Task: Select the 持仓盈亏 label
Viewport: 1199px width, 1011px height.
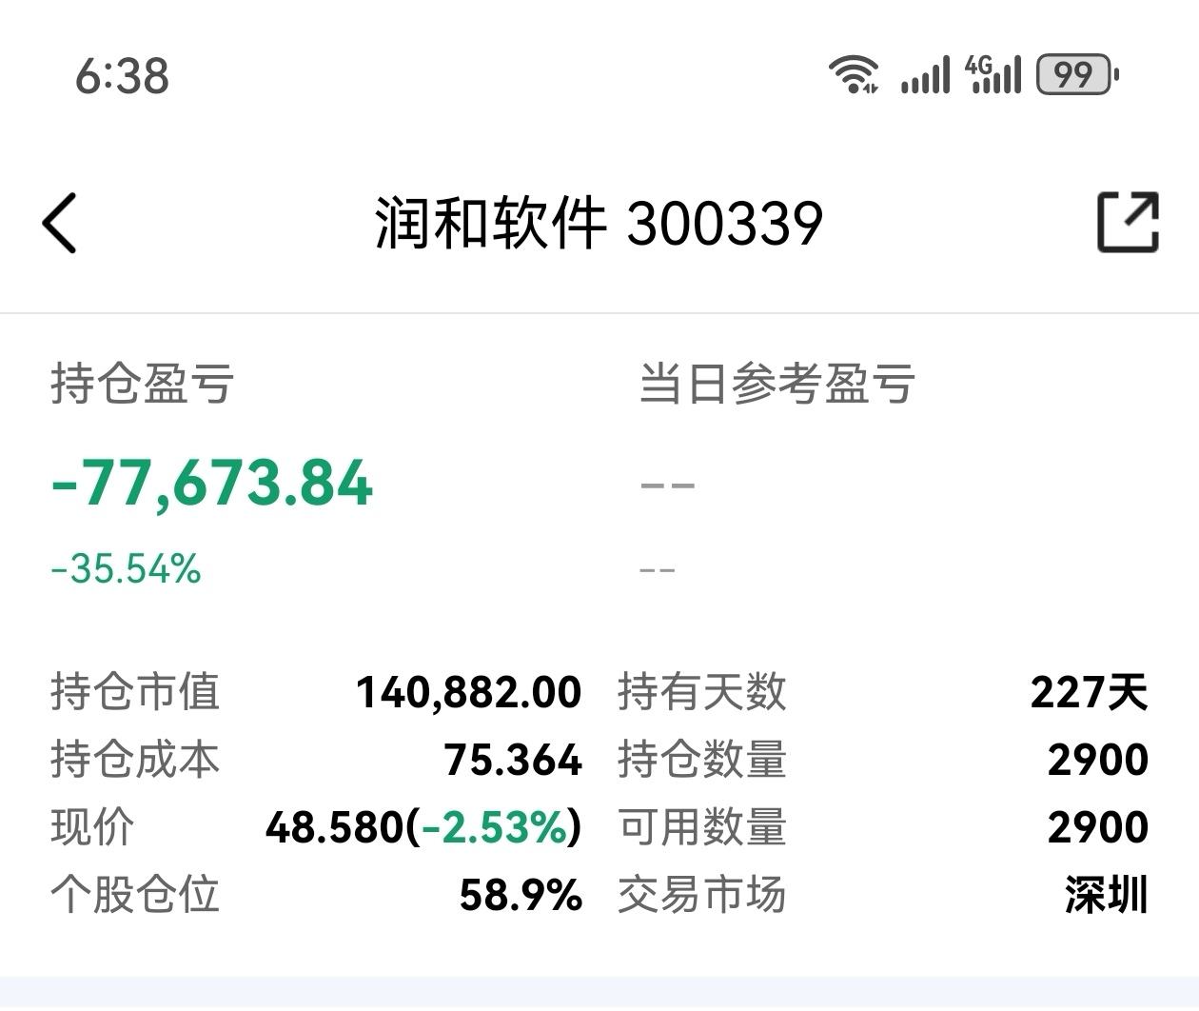Action: tap(142, 385)
